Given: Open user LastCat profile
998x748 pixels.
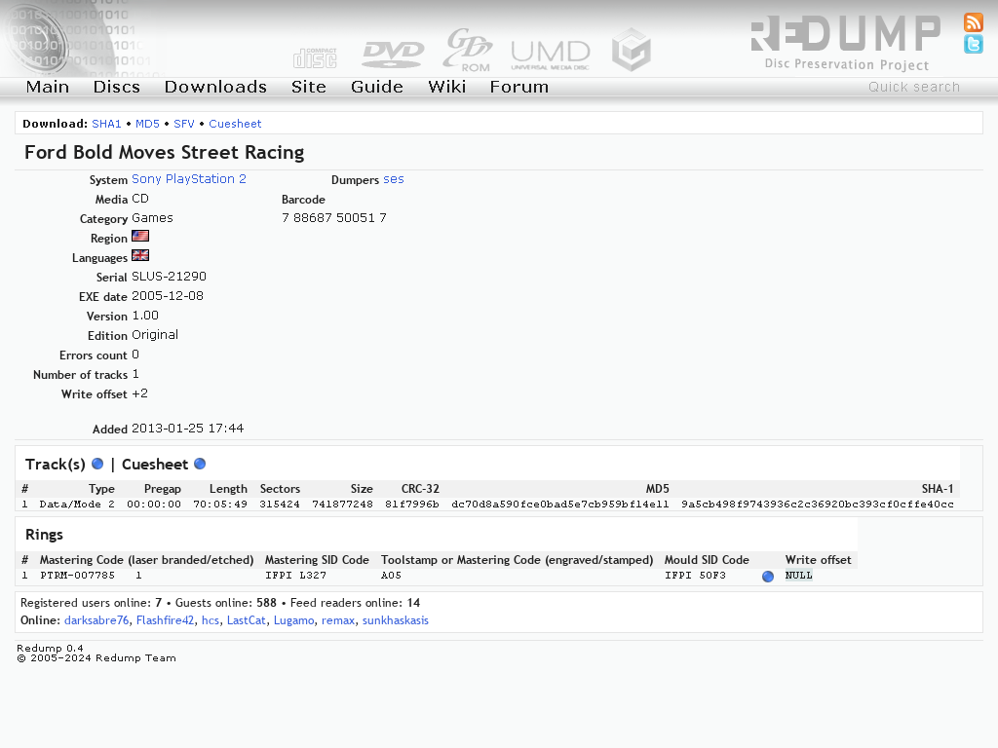Looking at the screenshot, I should [247, 620].
